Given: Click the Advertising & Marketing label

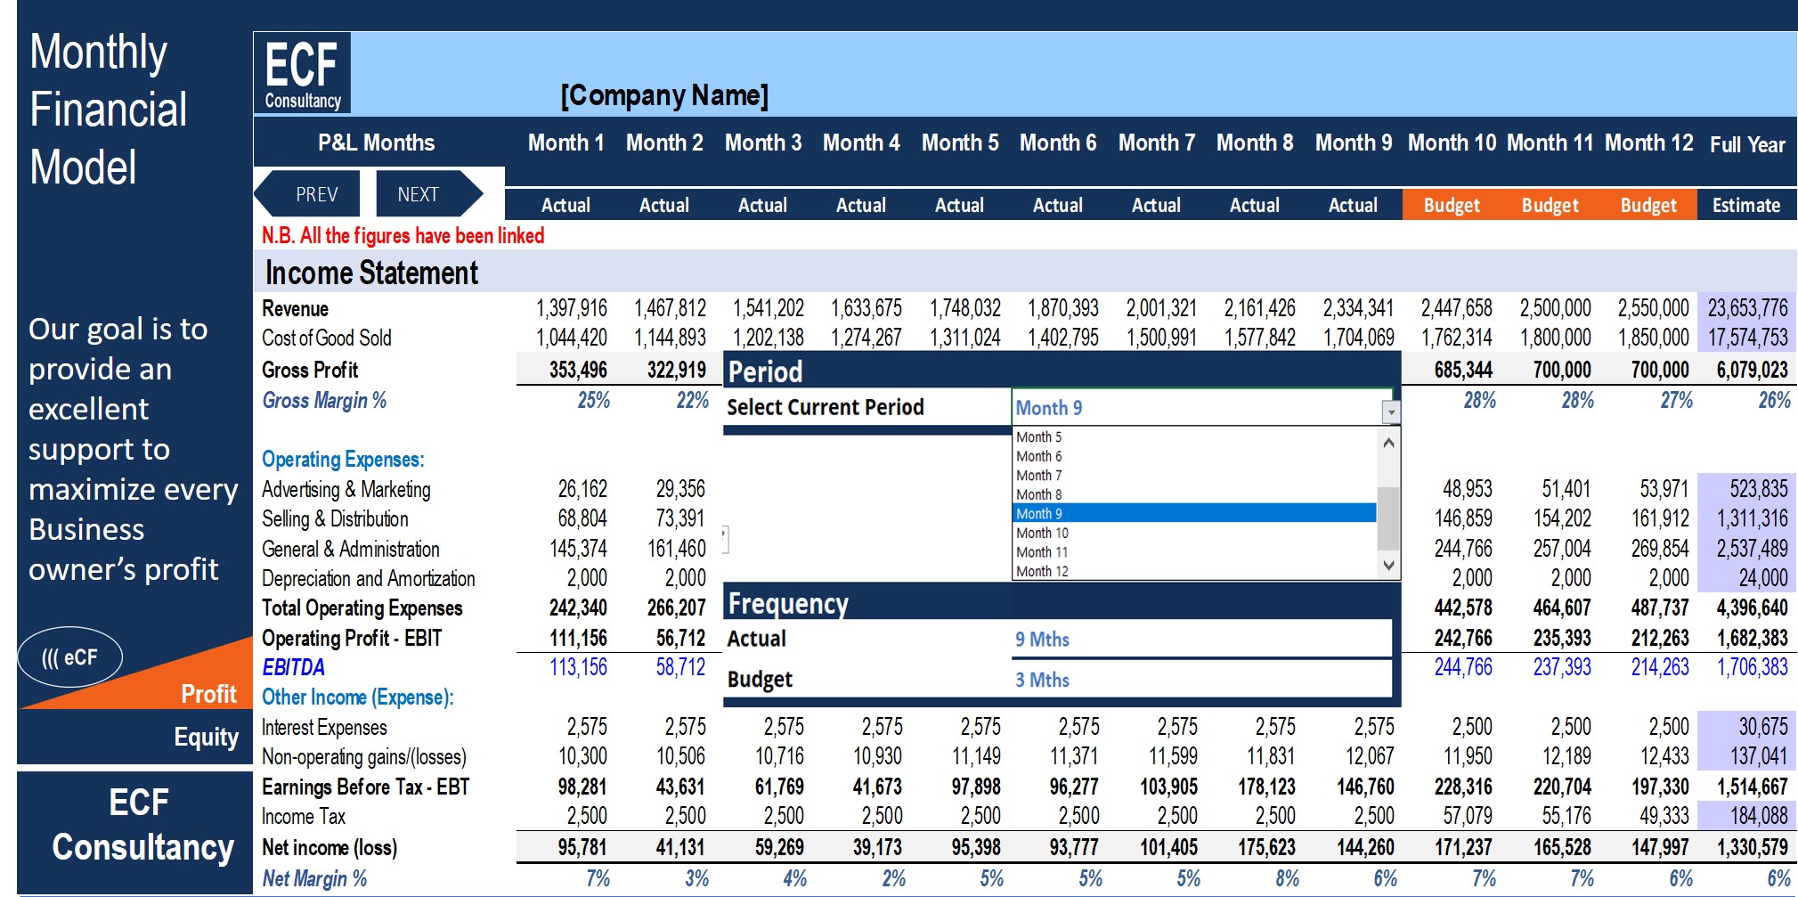Looking at the screenshot, I should (x=346, y=489).
